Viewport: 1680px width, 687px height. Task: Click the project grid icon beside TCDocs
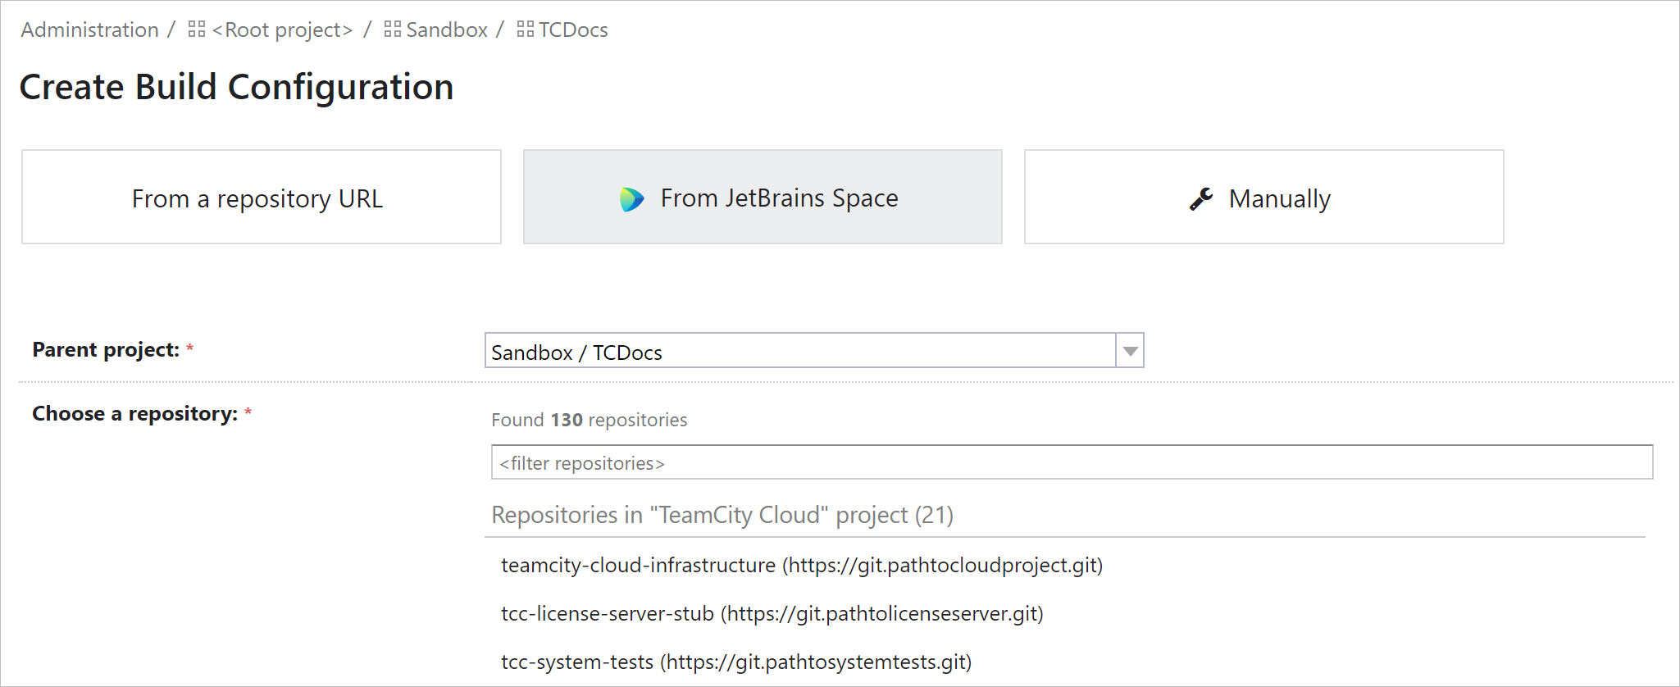click(x=523, y=28)
